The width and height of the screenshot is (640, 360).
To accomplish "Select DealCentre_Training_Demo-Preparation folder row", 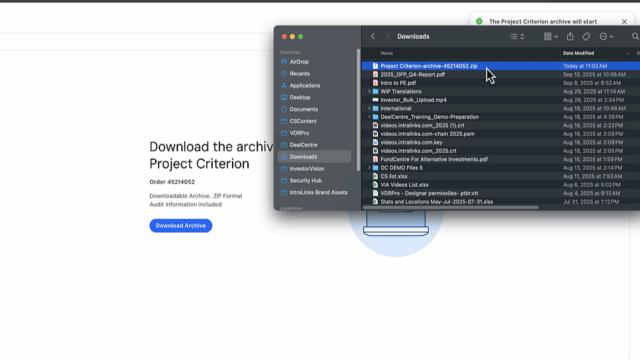I will point(501,117).
